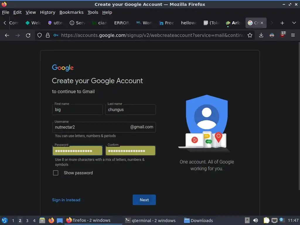Switch to the Serv tab
Screen dimensions: 300x225
[77, 23]
